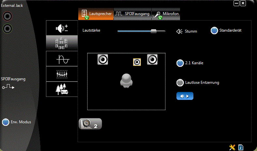
Task: Click the green external jack connector
Action: point(8,28)
